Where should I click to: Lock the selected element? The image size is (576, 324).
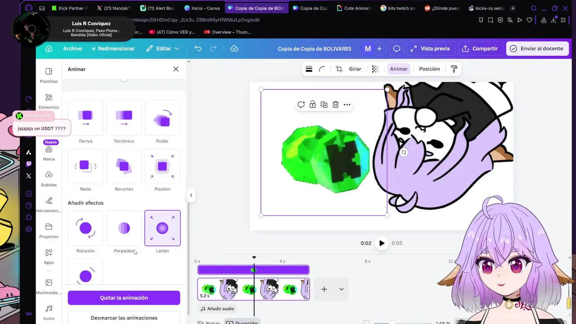(x=313, y=104)
